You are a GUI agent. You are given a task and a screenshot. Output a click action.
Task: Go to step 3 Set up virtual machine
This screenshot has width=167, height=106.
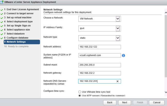tap(18, 17)
